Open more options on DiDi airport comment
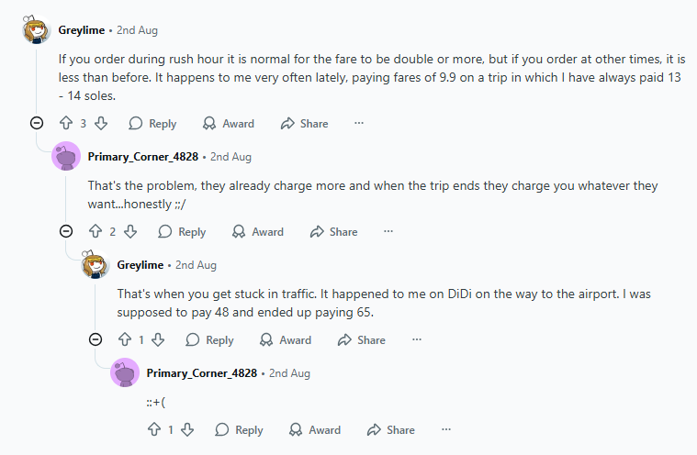Screen dimensions: 697x455 [417, 339]
